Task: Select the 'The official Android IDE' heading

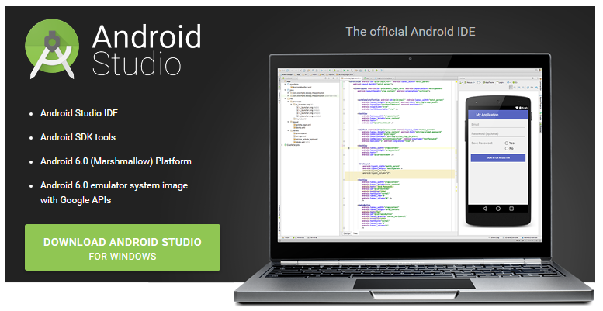Action: point(411,32)
